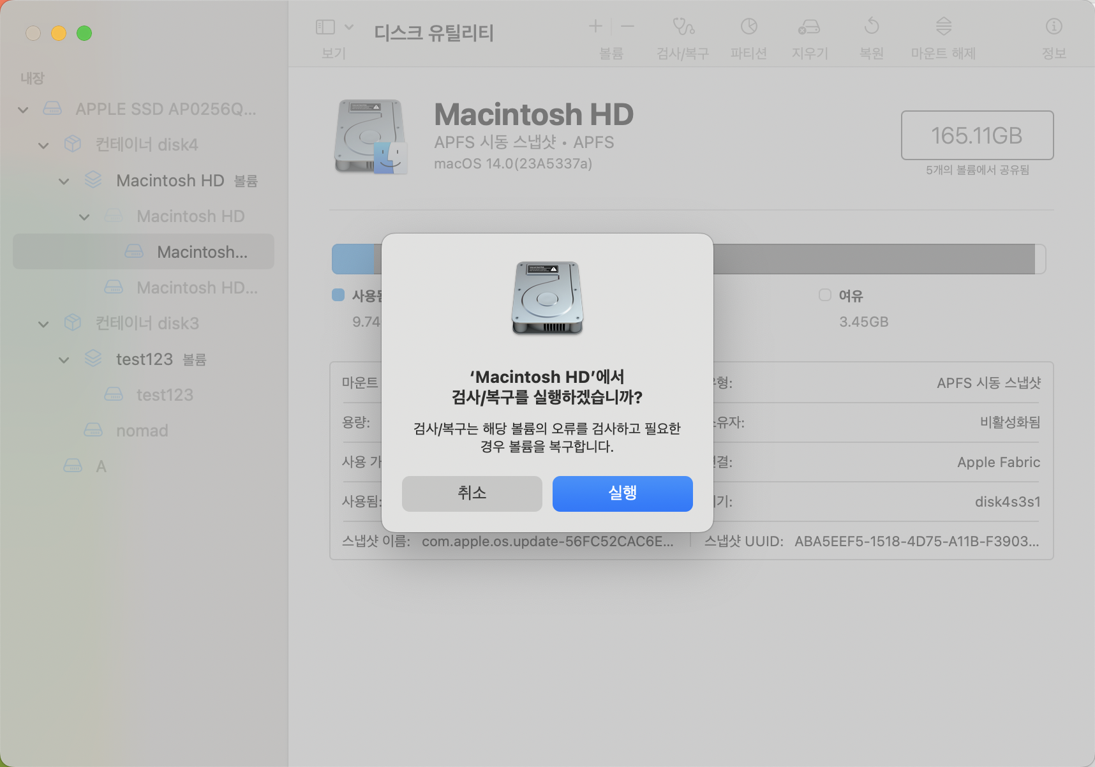
Task: Collapse the 컨테이너 disk3 tree section
Action: point(43,324)
